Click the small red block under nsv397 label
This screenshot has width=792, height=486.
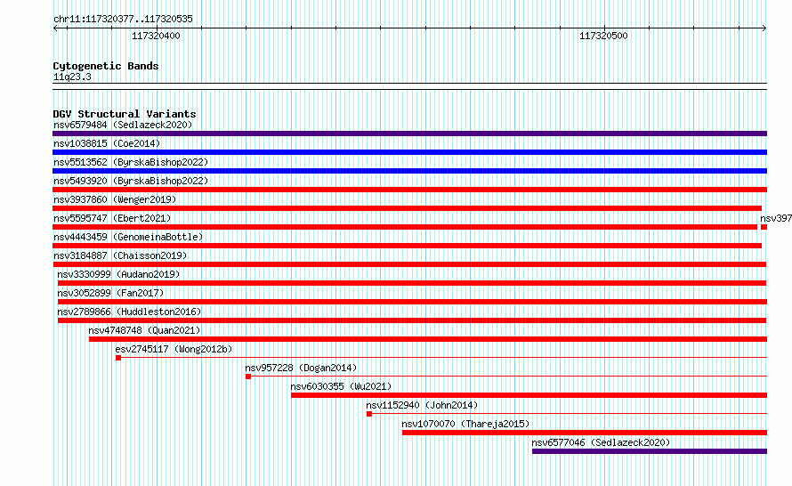click(764, 227)
